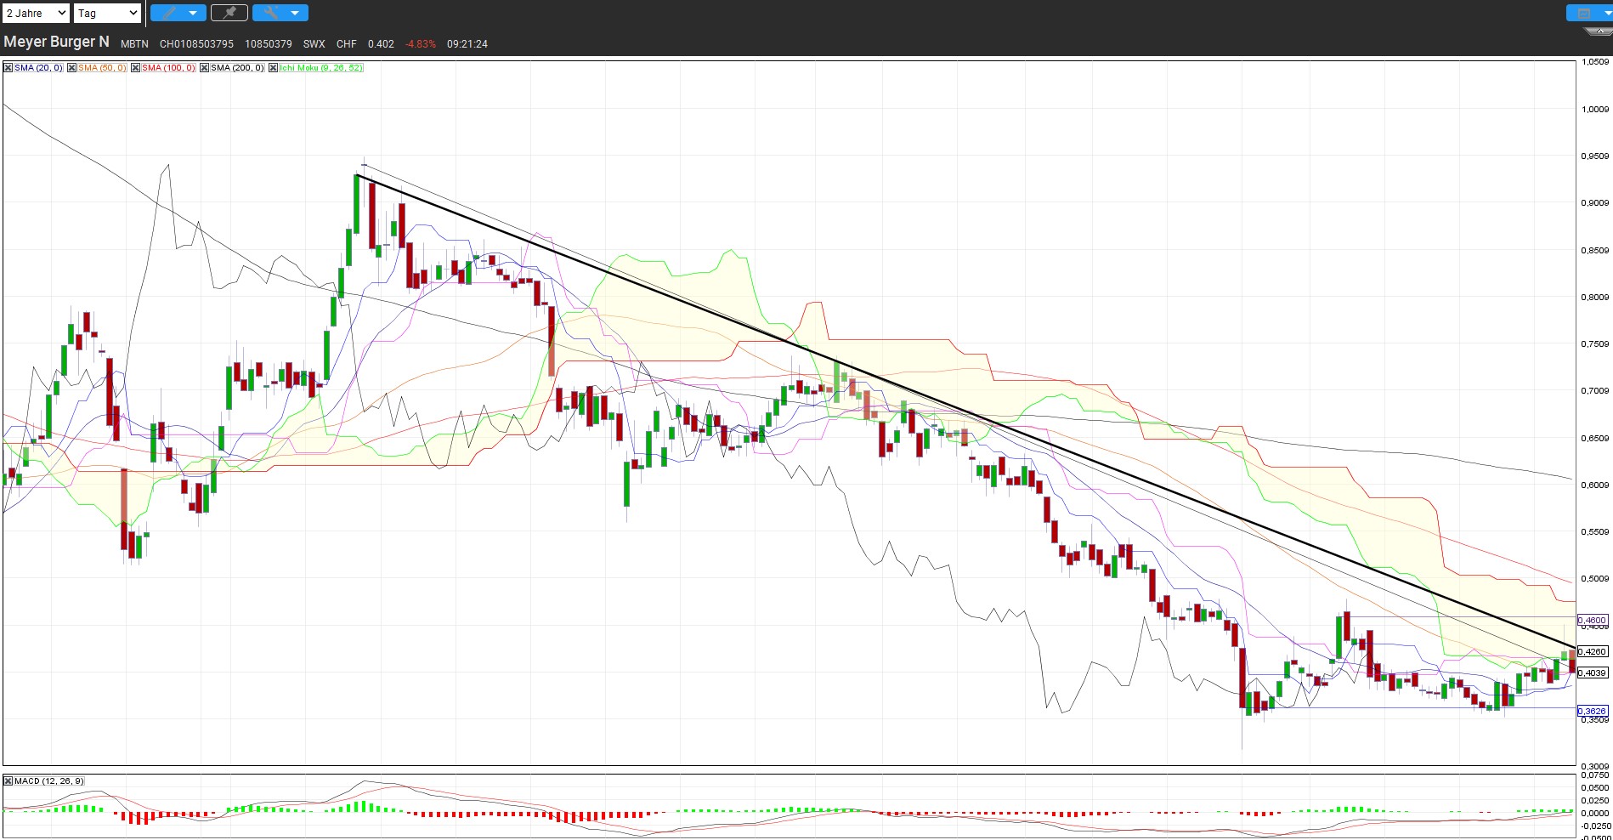
Task: Open the 'Tag' interval dropdown
Action: pyautogui.click(x=107, y=13)
